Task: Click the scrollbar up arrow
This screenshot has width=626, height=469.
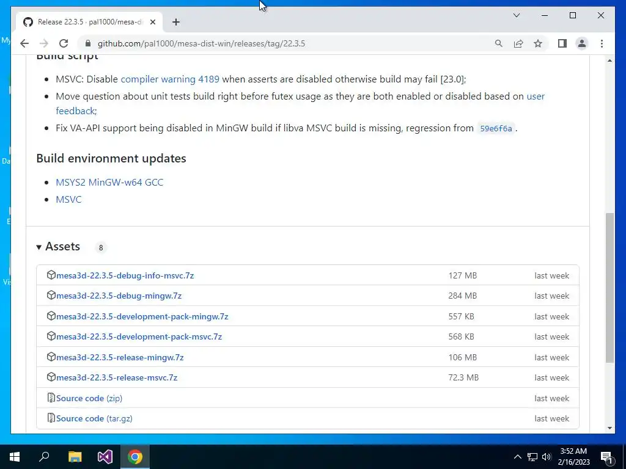Action: pos(609,60)
